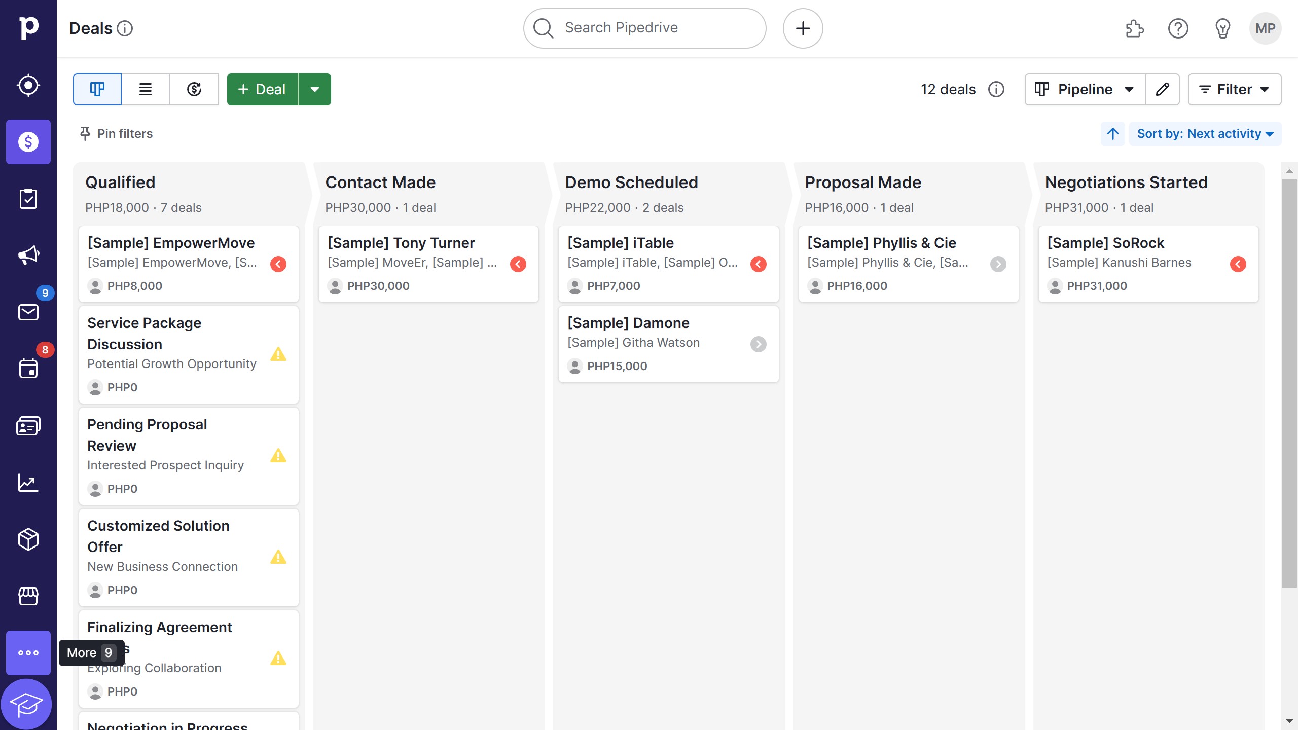Open the Activities calendar icon with badge 8

pos(28,369)
